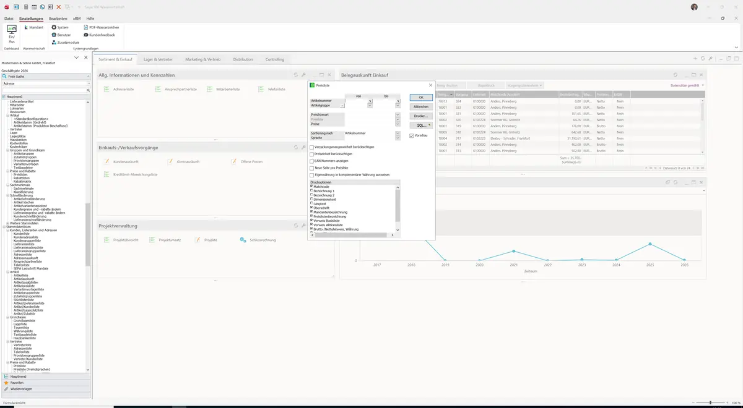Viewport: 743px width, 408px height.
Task: Check Neue Seite pro Preisliste
Action: pyautogui.click(x=312, y=168)
